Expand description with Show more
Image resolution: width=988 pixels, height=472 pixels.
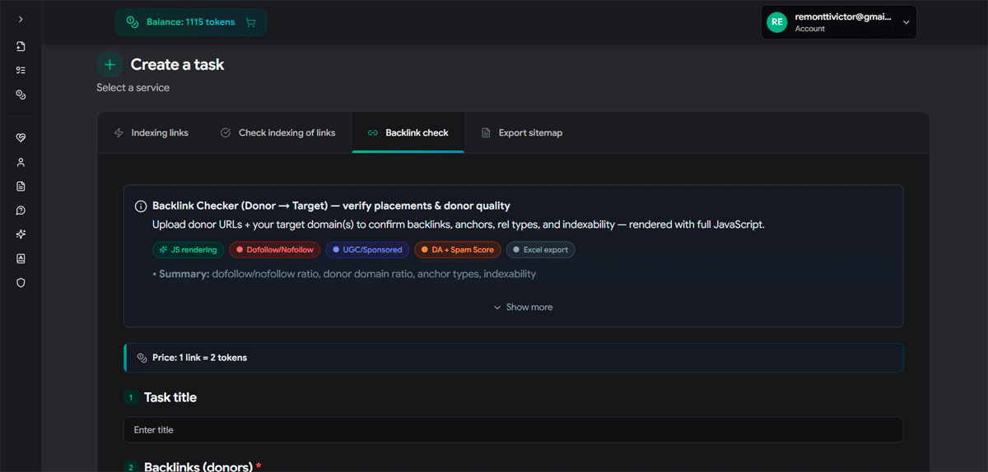(523, 307)
